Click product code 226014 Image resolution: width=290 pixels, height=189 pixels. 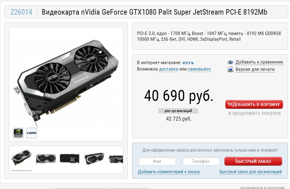click(x=21, y=12)
